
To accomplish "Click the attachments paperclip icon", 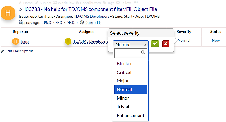I will [58, 23].
